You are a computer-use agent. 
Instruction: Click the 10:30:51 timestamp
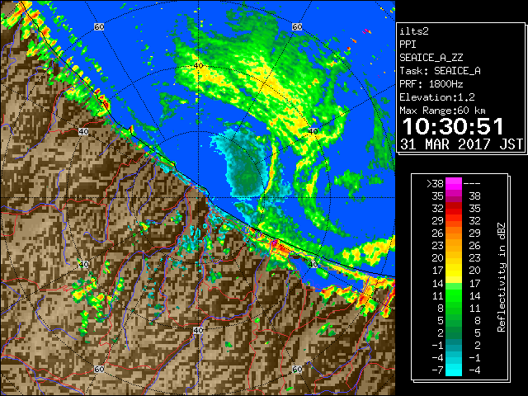click(x=453, y=126)
